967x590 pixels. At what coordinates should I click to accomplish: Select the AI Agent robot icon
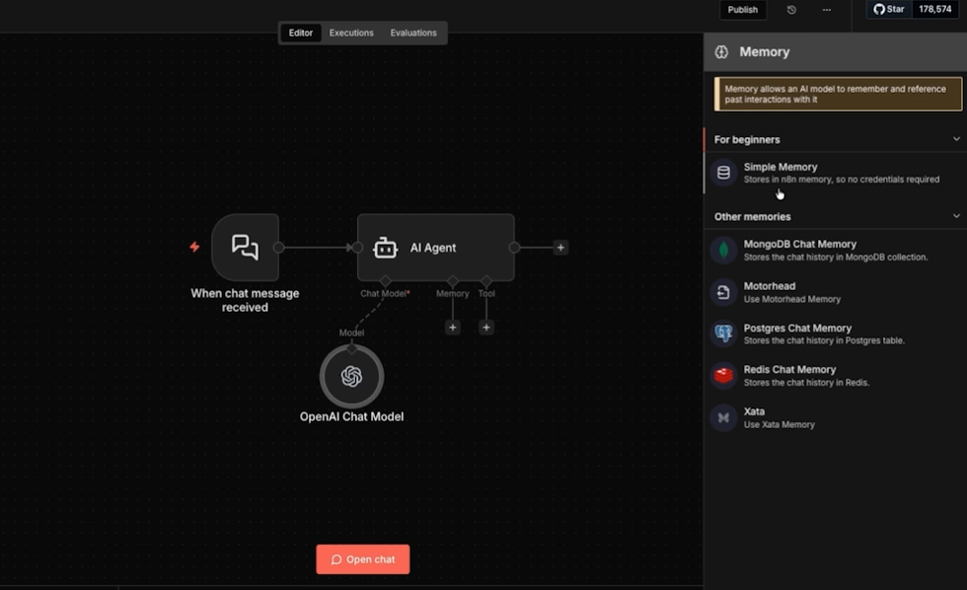386,248
